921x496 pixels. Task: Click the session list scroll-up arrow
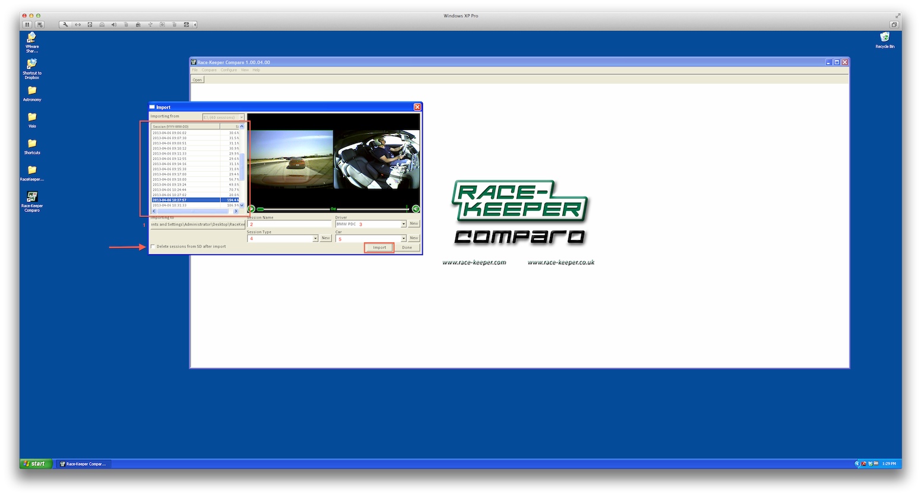click(242, 127)
